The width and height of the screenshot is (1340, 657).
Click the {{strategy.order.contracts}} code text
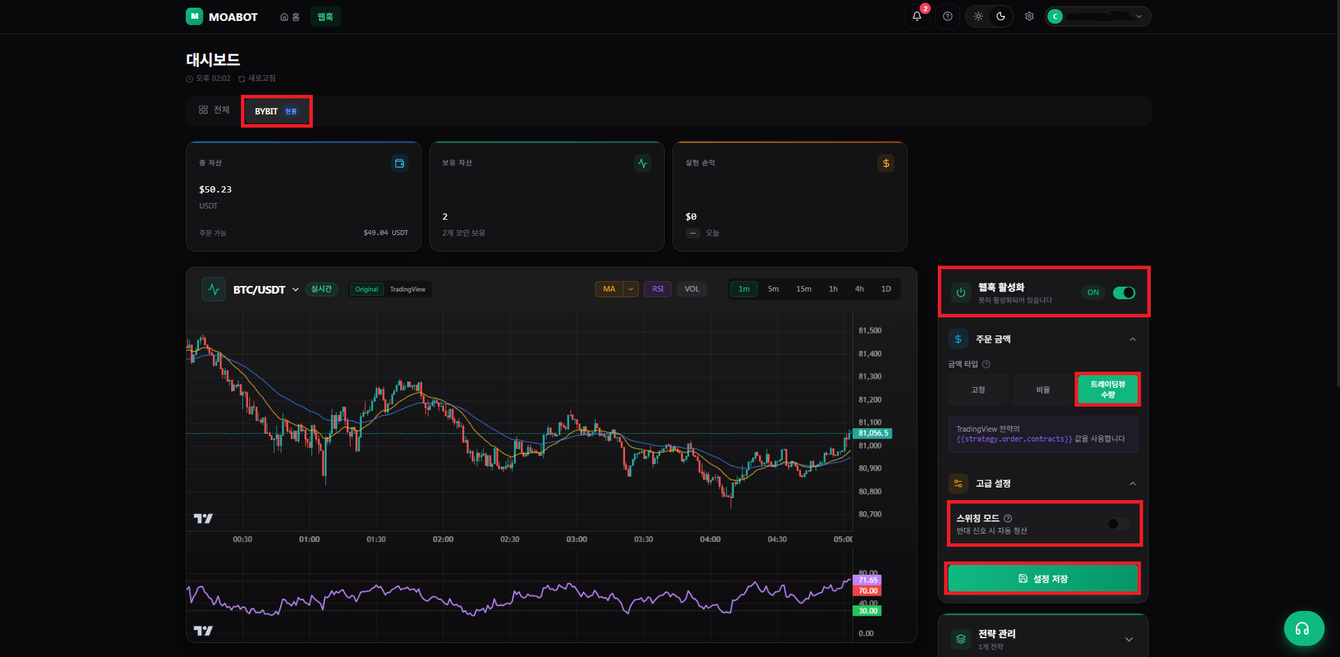click(x=1014, y=439)
